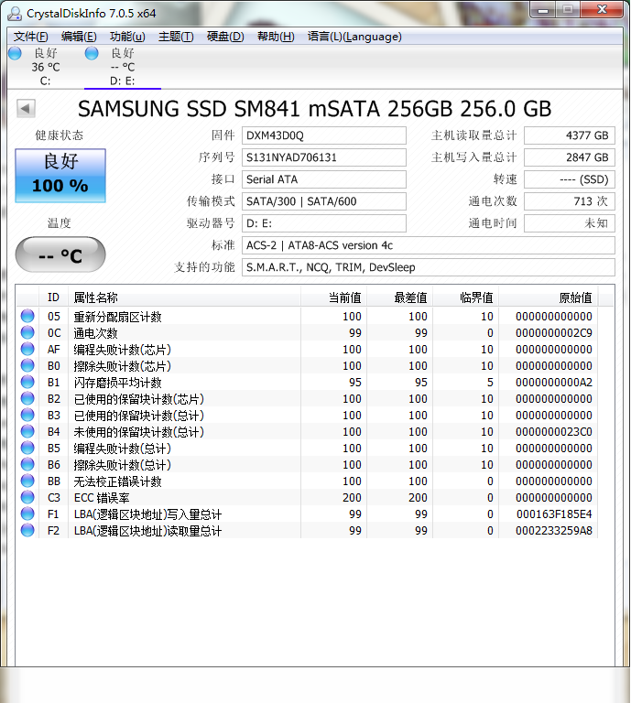Screen dimensions: 631x703
Task: Open the 帮助(H) menu
Action: (276, 37)
